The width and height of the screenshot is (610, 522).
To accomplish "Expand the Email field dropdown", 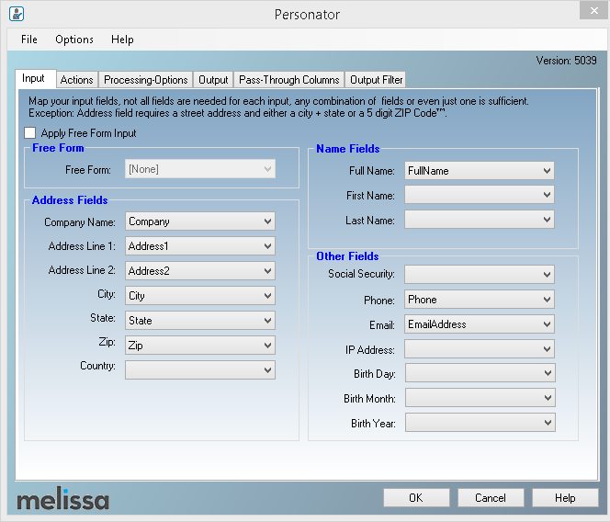I will coord(548,324).
